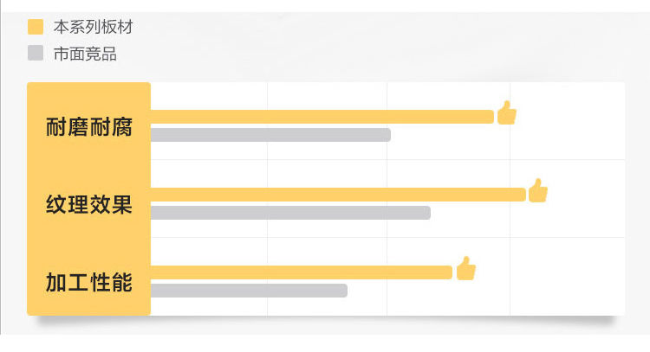
Task: Click the 耐磨耐腐 category label
Action: (x=88, y=127)
